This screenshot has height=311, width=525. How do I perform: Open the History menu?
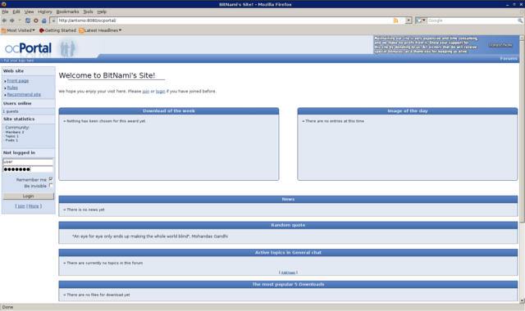pyautogui.click(x=45, y=11)
